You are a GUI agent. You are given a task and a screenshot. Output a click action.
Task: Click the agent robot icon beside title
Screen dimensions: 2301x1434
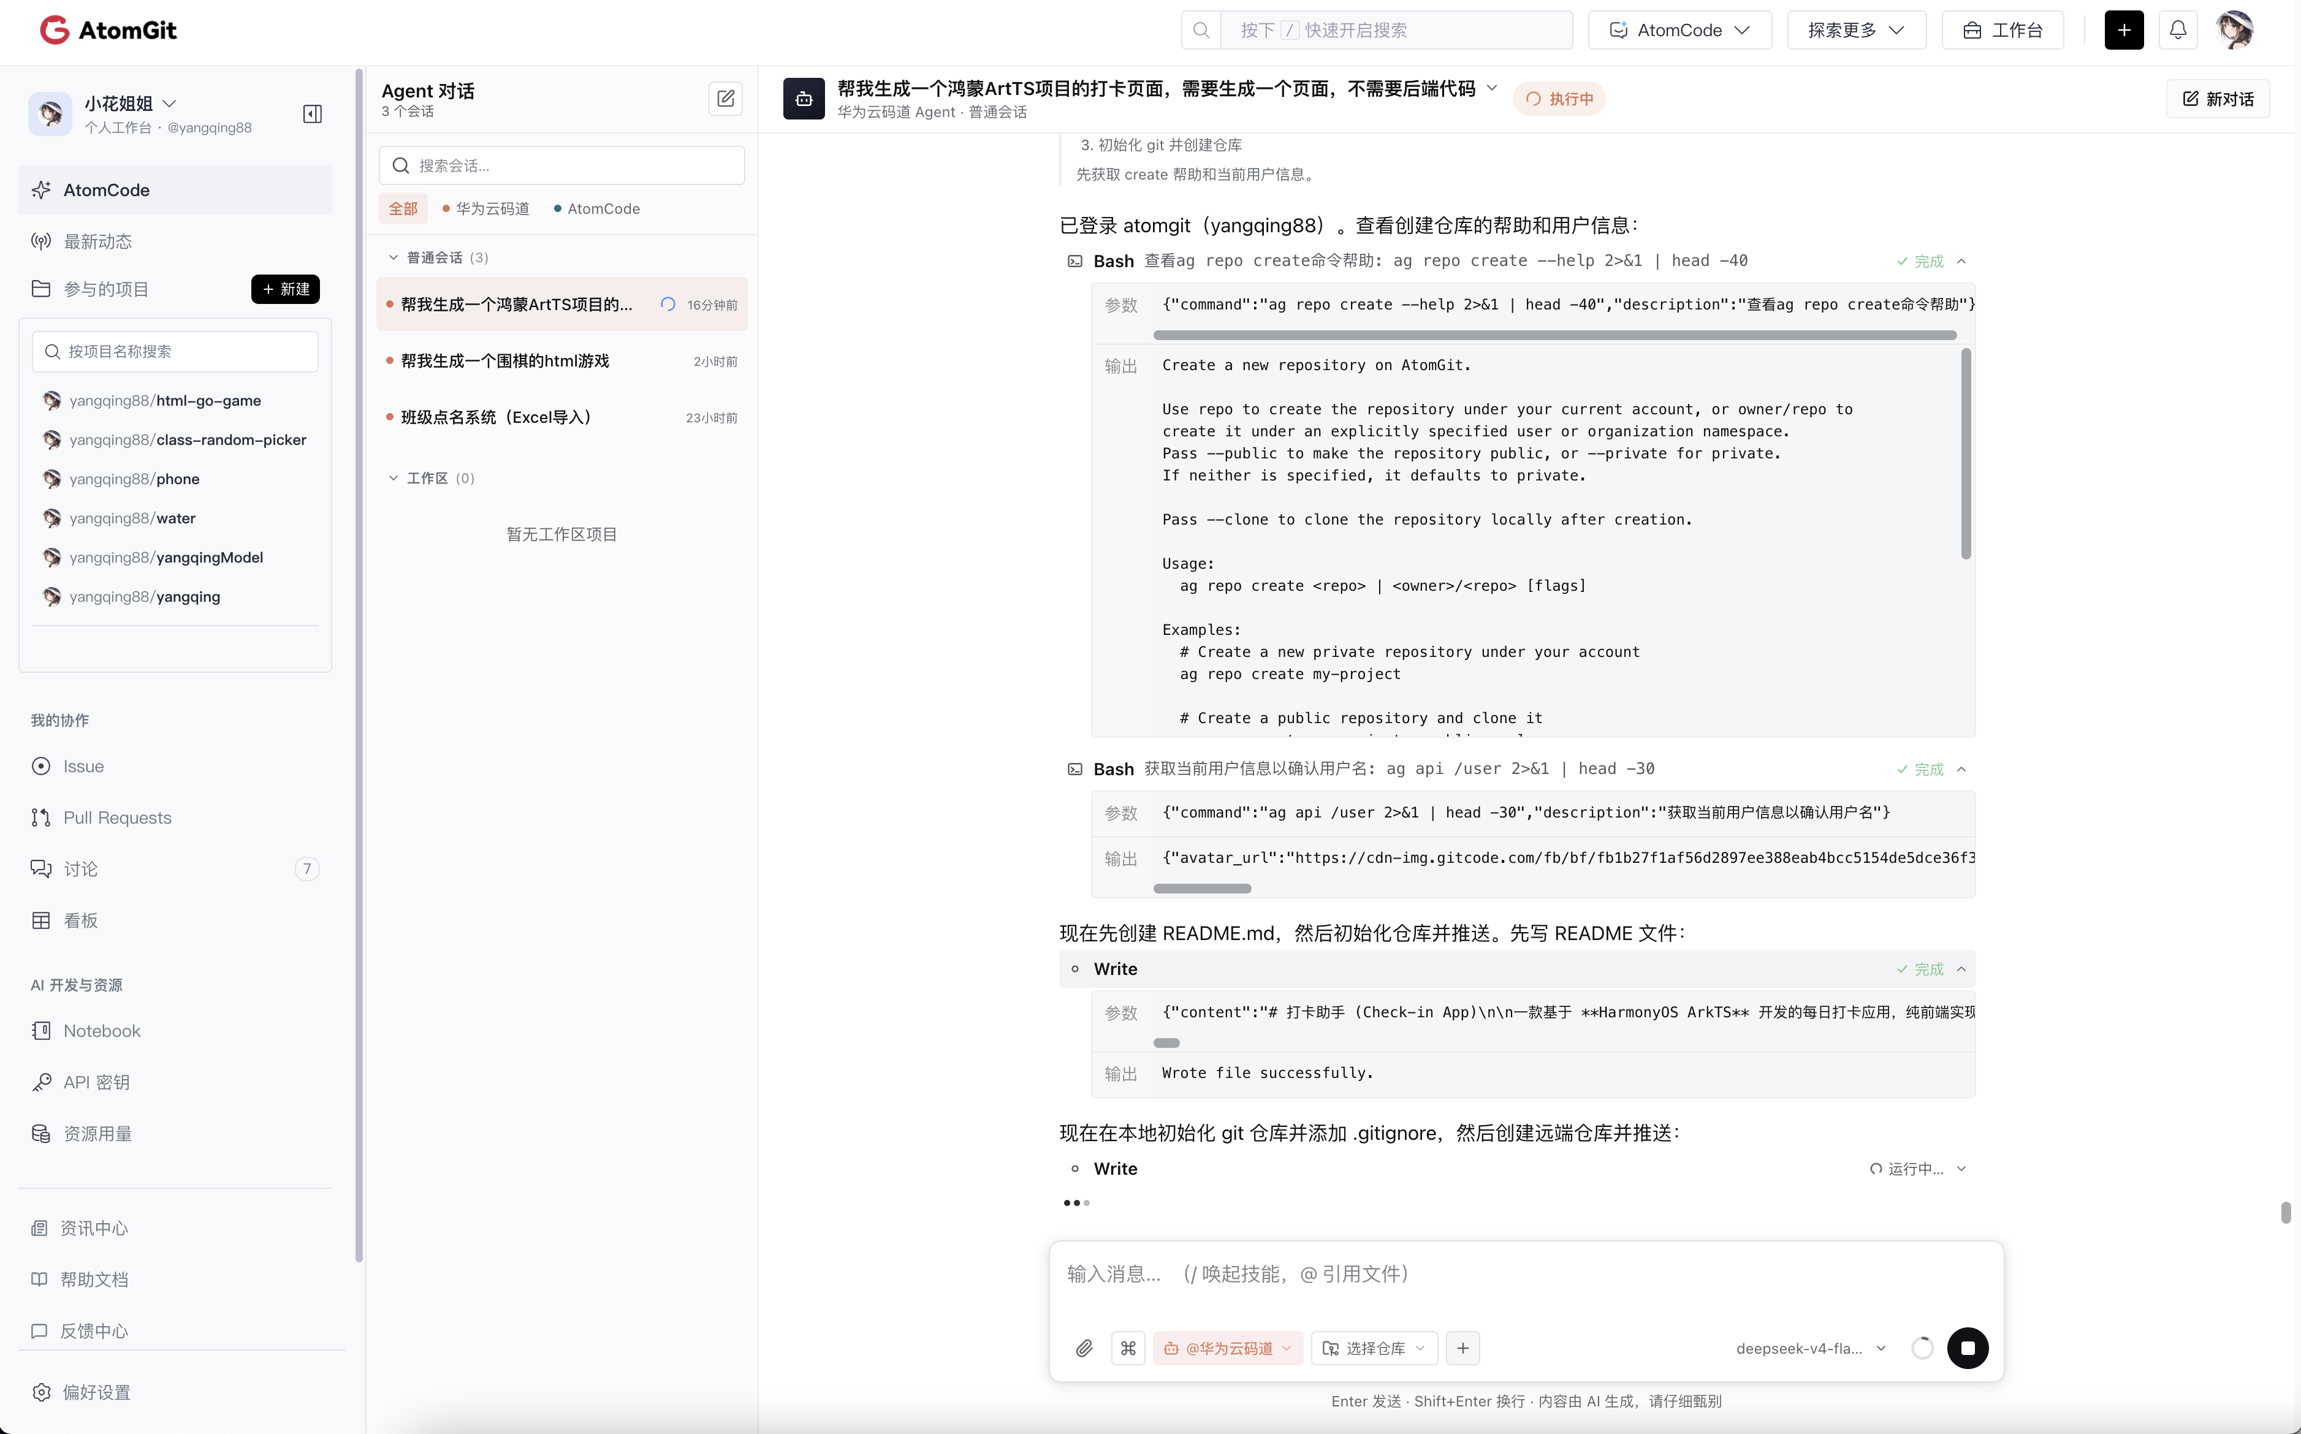tap(804, 99)
